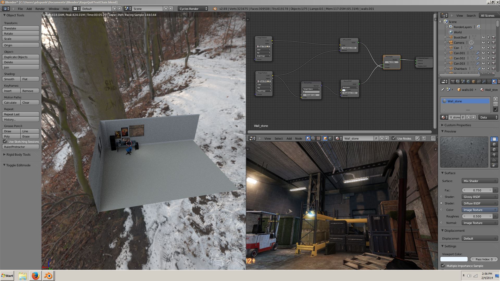Click the Ruler/Protractor button
500x281 pixels.
pyautogui.click(x=21, y=147)
